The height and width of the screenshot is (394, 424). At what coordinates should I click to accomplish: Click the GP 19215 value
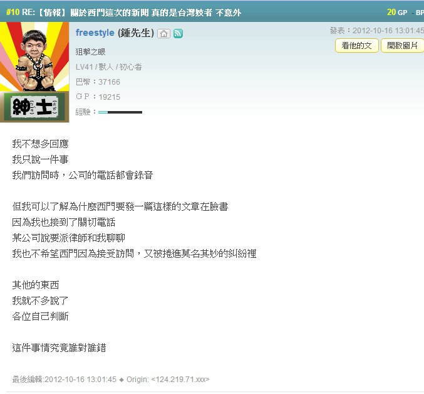coord(109,97)
